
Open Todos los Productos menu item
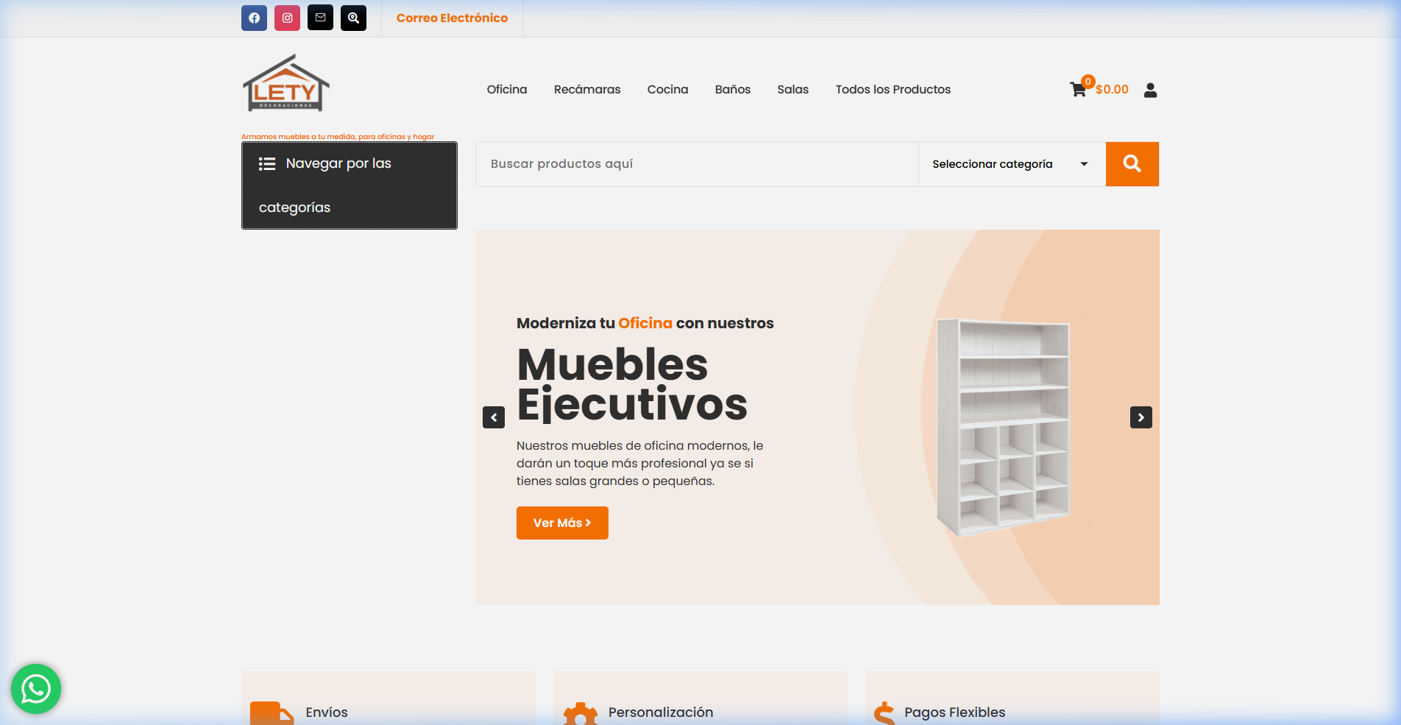tap(893, 89)
